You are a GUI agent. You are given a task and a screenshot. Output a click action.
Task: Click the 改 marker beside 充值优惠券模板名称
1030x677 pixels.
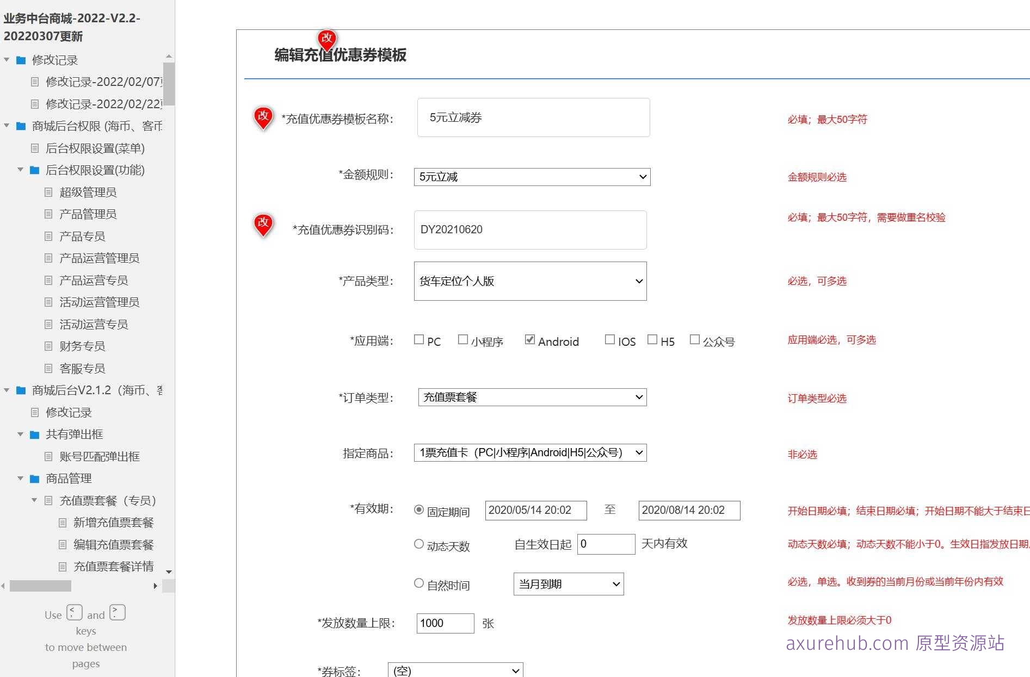click(263, 116)
